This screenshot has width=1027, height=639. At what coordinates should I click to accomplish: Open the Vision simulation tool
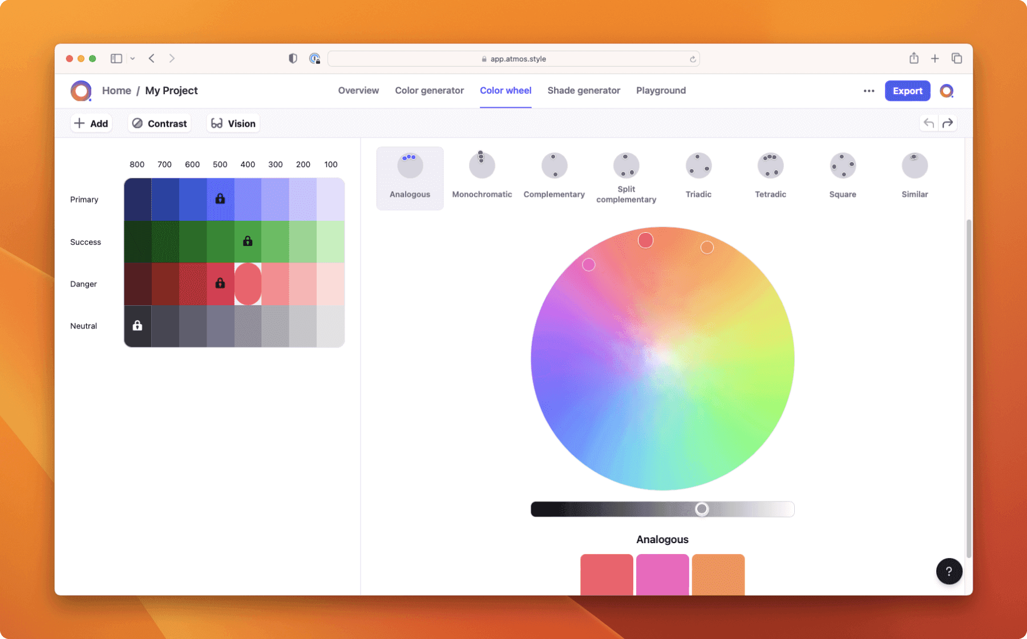[x=233, y=123]
